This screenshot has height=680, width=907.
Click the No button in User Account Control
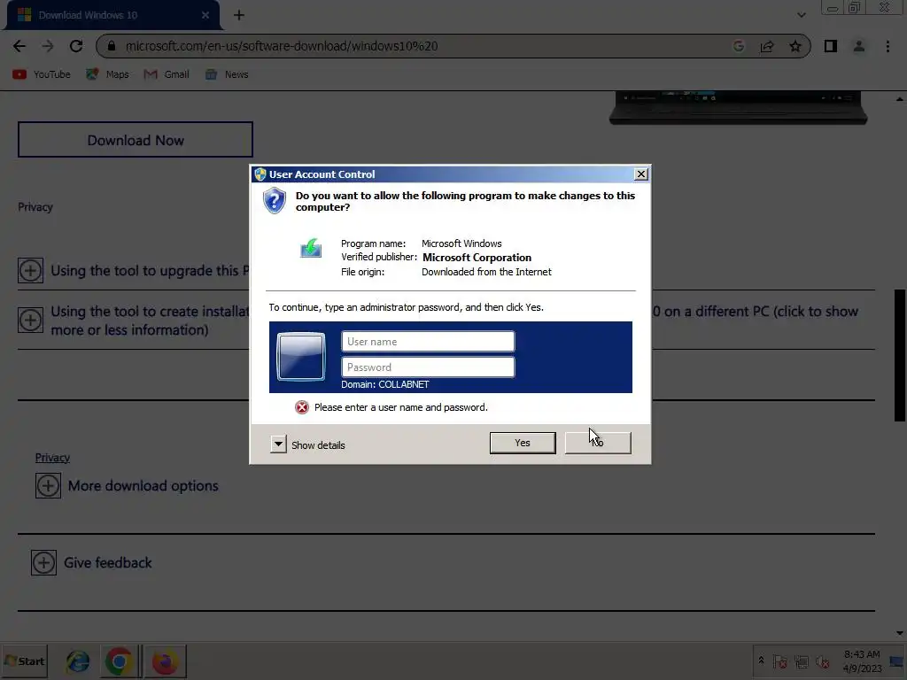pyautogui.click(x=598, y=443)
